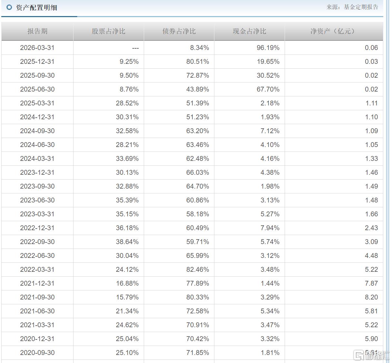Click the 82.46% bond ratio cell
The height and width of the screenshot is (363, 392).
[x=179, y=270]
